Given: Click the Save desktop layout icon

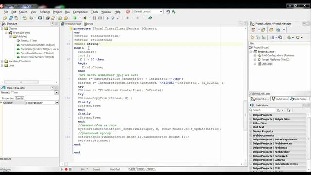Looking at the screenshot, I should [168, 12].
